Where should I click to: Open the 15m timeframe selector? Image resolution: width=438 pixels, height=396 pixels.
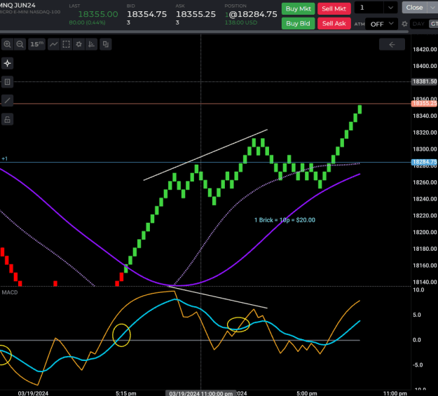37,44
